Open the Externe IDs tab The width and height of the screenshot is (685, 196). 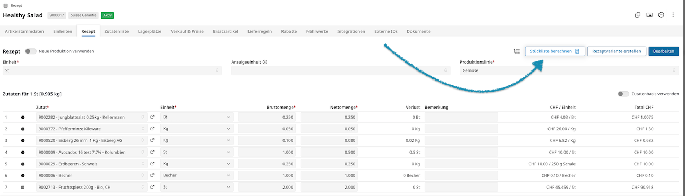386,31
